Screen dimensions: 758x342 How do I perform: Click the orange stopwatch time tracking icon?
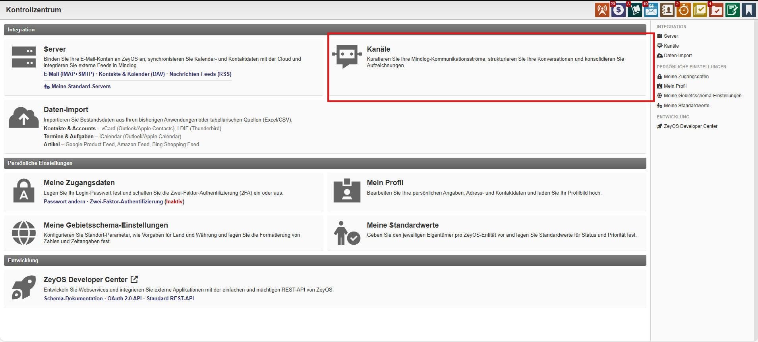[x=683, y=10]
